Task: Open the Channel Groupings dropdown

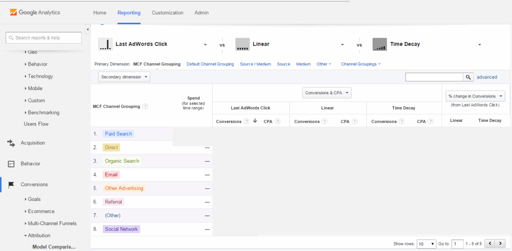Action: coord(361,64)
